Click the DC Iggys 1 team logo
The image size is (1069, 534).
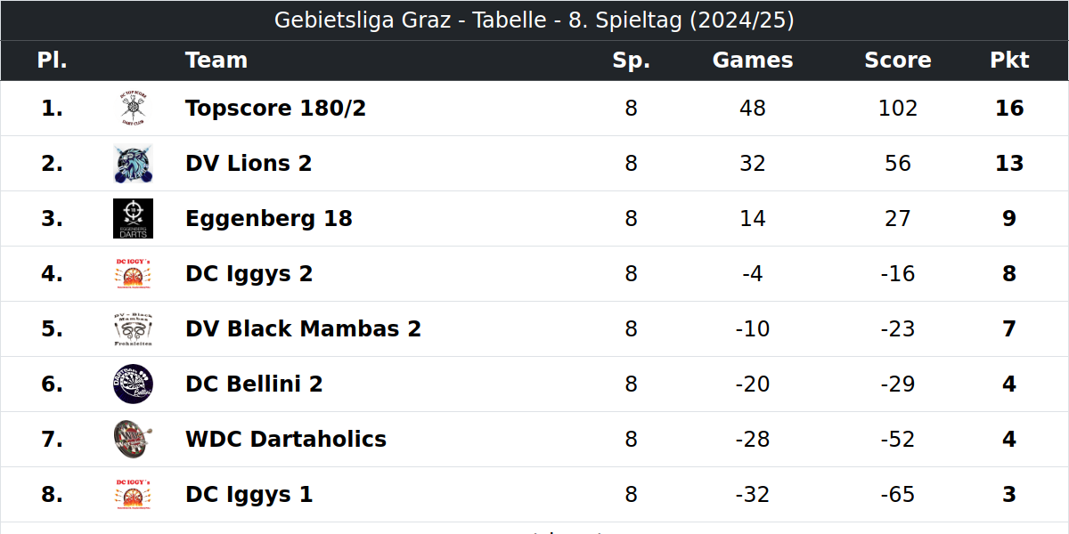pyautogui.click(x=133, y=495)
